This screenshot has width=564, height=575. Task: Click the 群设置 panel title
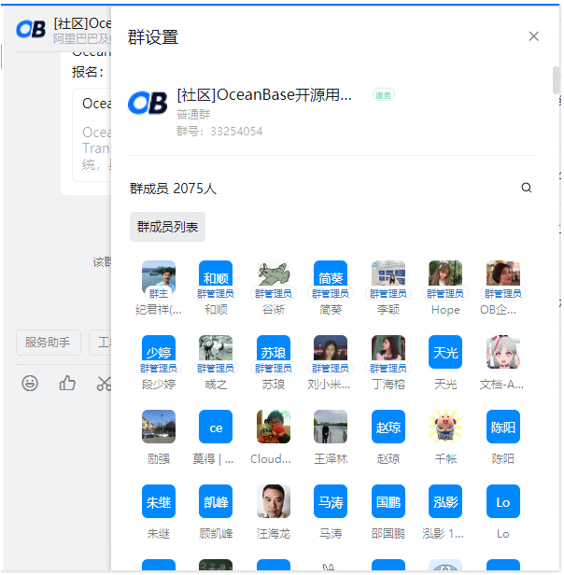(x=153, y=37)
